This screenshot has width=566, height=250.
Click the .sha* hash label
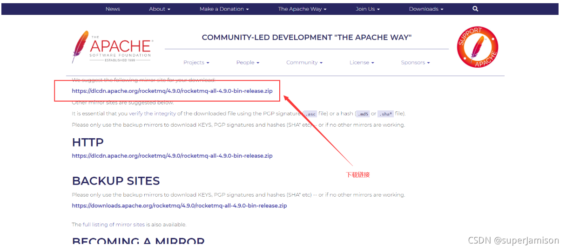pyautogui.click(x=385, y=114)
